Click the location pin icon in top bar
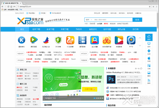The width and height of the screenshot is (159, 108). 50,13
